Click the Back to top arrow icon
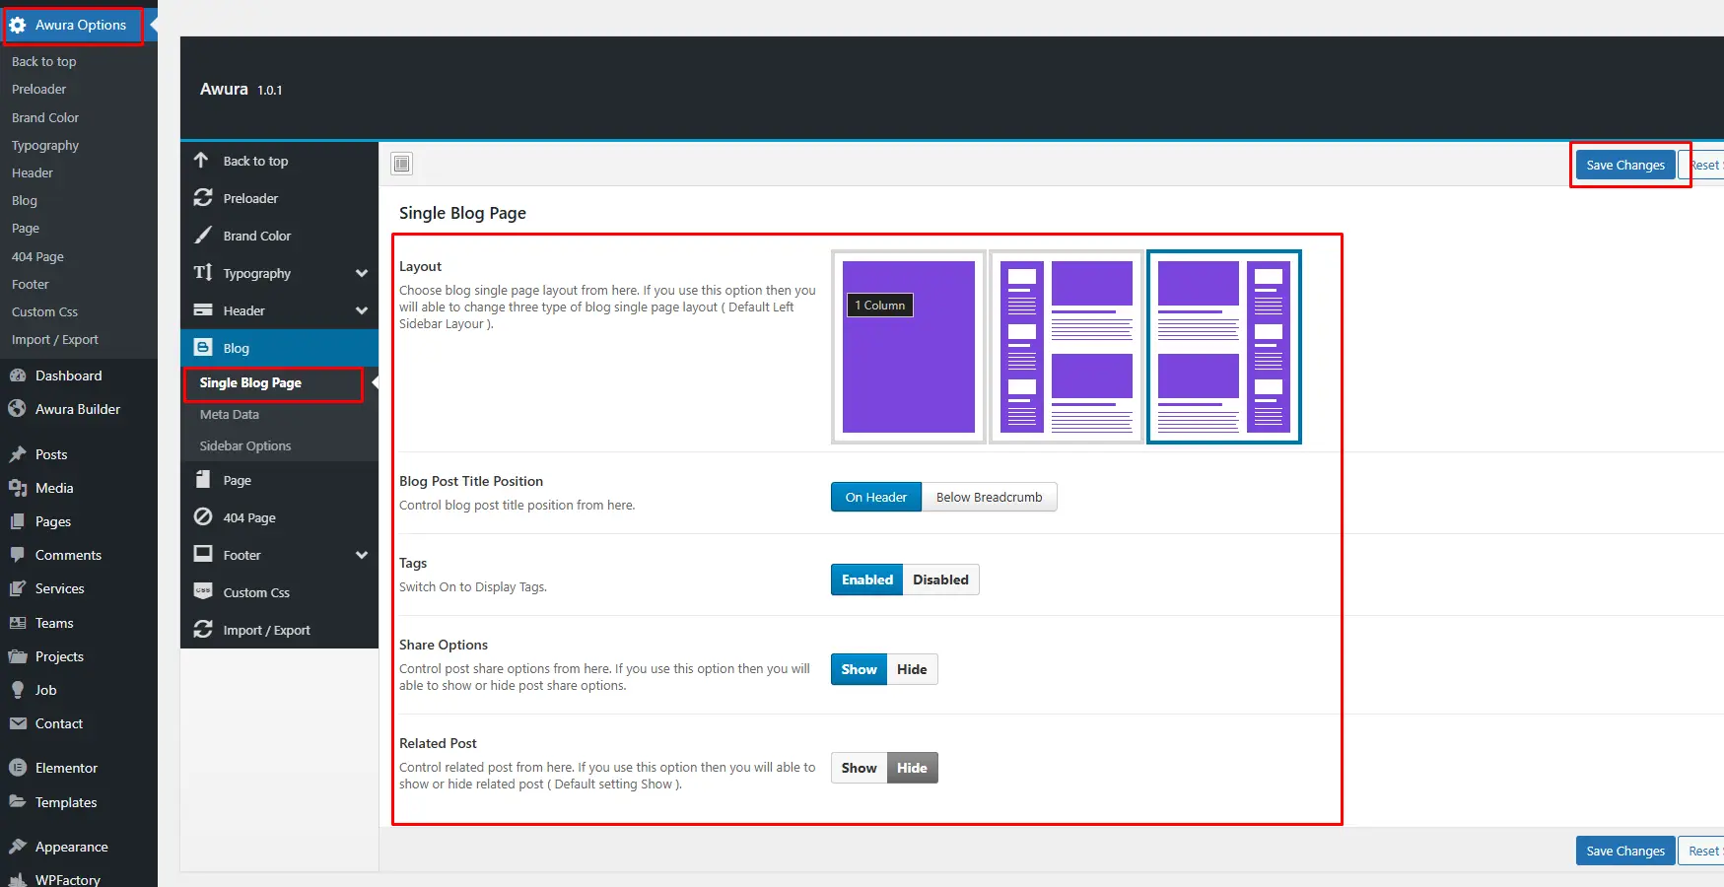This screenshot has height=887, width=1724. point(201,160)
